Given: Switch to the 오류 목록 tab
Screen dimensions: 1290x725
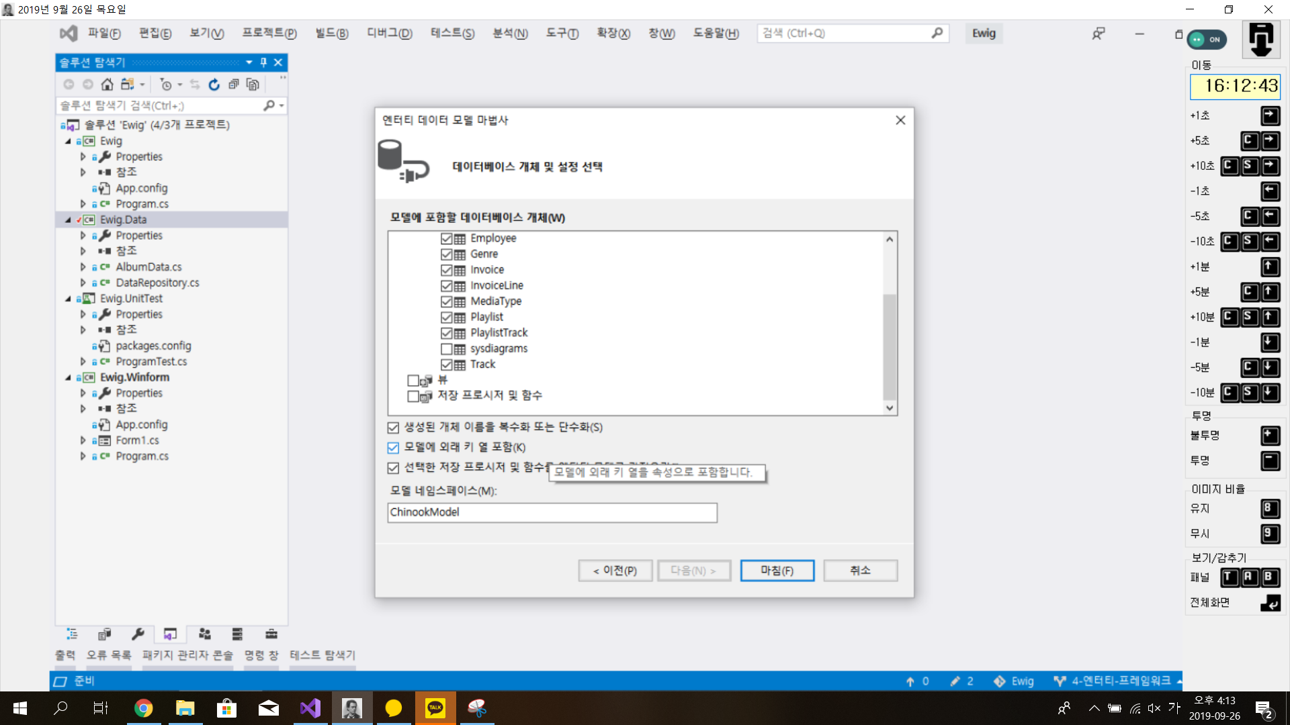Looking at the screenshot, I should tap(109, 655).
